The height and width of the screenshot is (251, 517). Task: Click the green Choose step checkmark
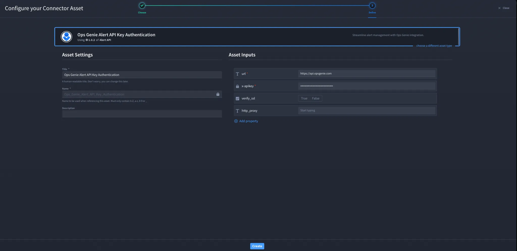[x=142, y=5]
